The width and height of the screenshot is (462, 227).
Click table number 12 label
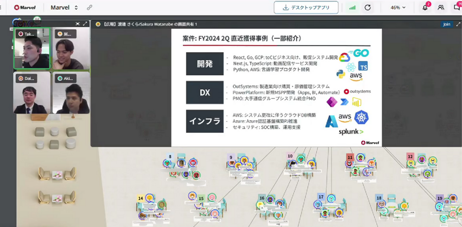coord(410,157)
